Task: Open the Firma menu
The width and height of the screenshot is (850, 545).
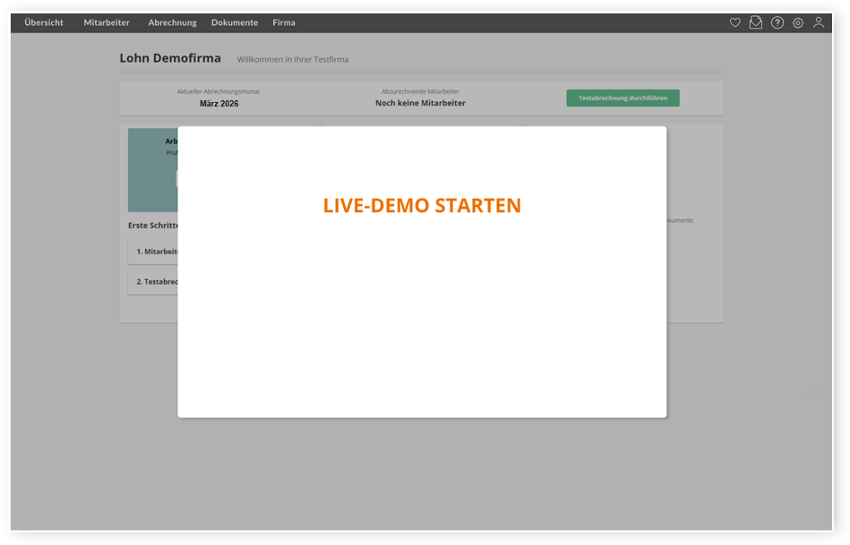Action: point(284,22)
